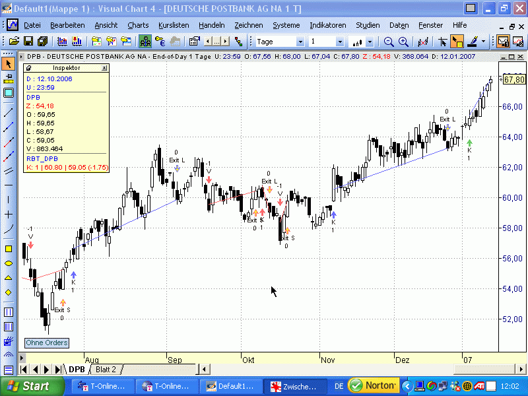Open the Indikatoren menu
This screenshot has width=528, height=396.
pyautogui.click(x=328, y=25)
